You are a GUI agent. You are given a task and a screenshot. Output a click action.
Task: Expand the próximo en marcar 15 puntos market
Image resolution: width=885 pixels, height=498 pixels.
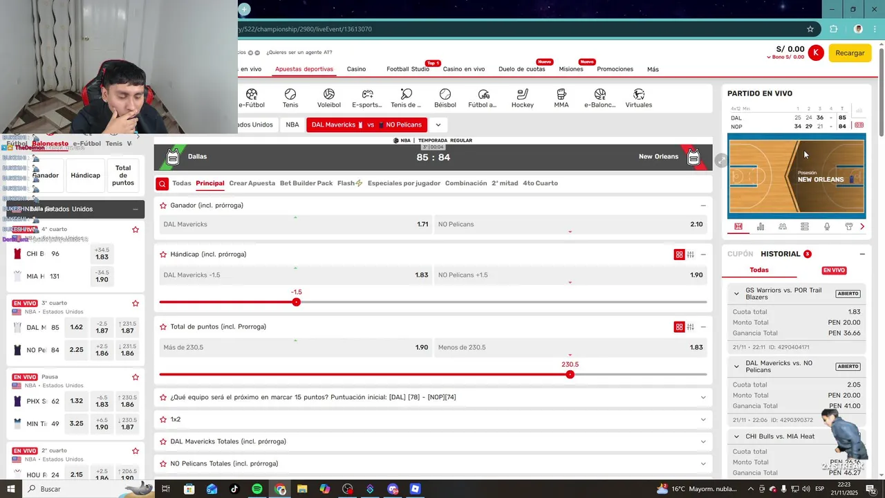[x=703, y=397]
